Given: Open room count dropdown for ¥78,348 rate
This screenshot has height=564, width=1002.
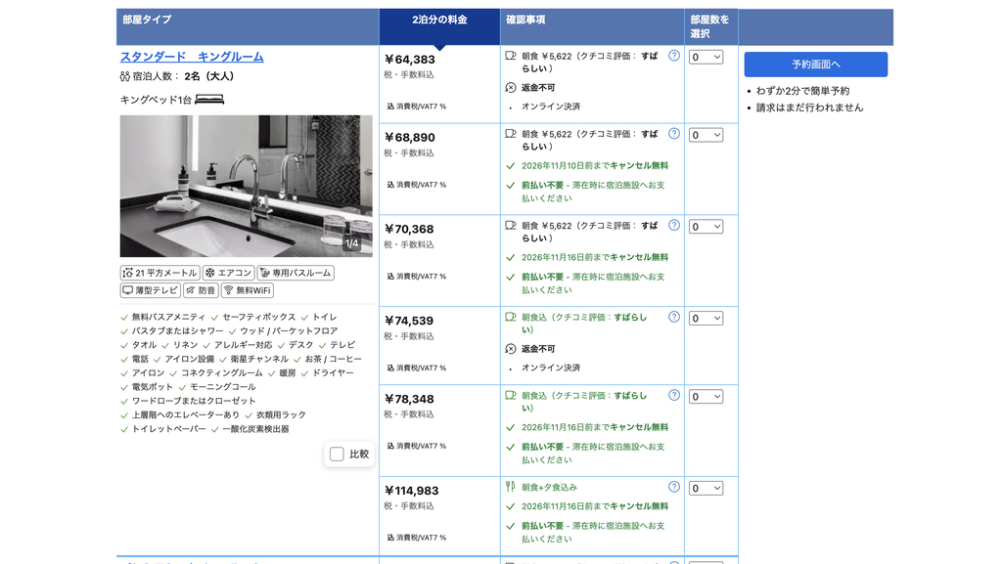Looking at the screenshot, I should click(x=706, y=397).
